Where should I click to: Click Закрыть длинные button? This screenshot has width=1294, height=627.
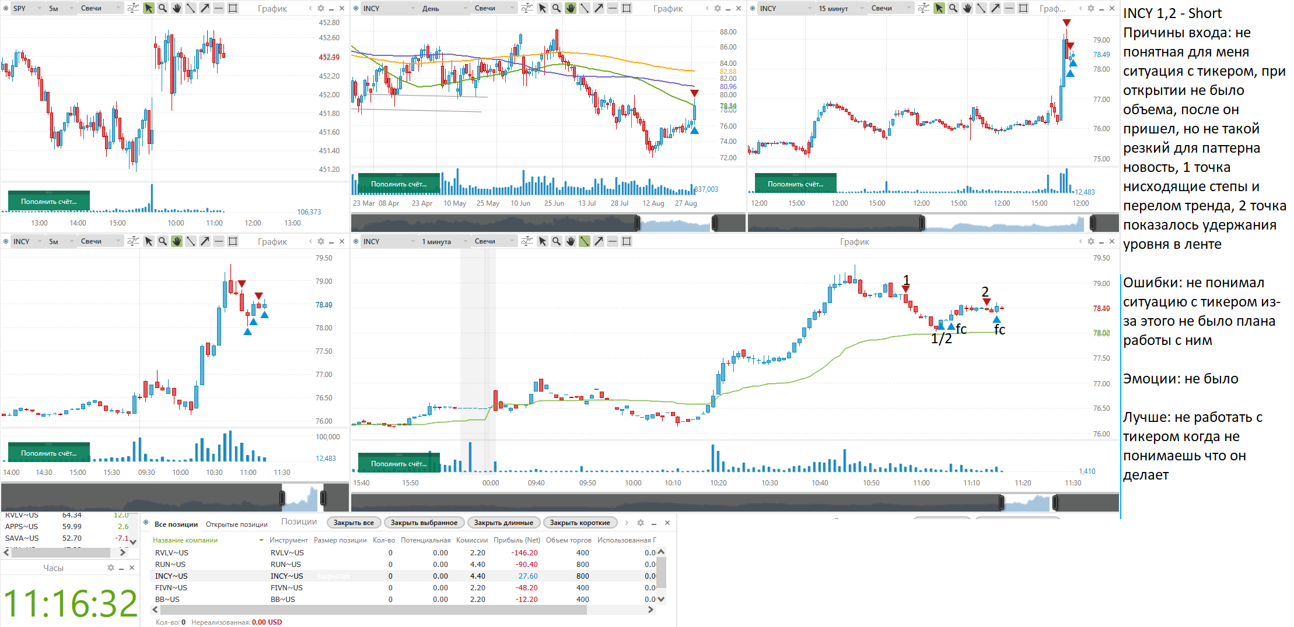coord(503,523)
